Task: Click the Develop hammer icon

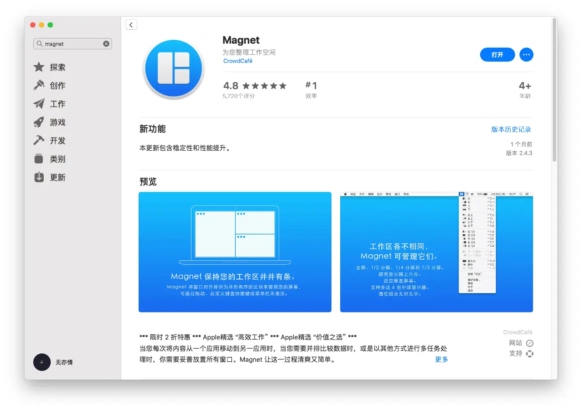Action: (39, 140)
